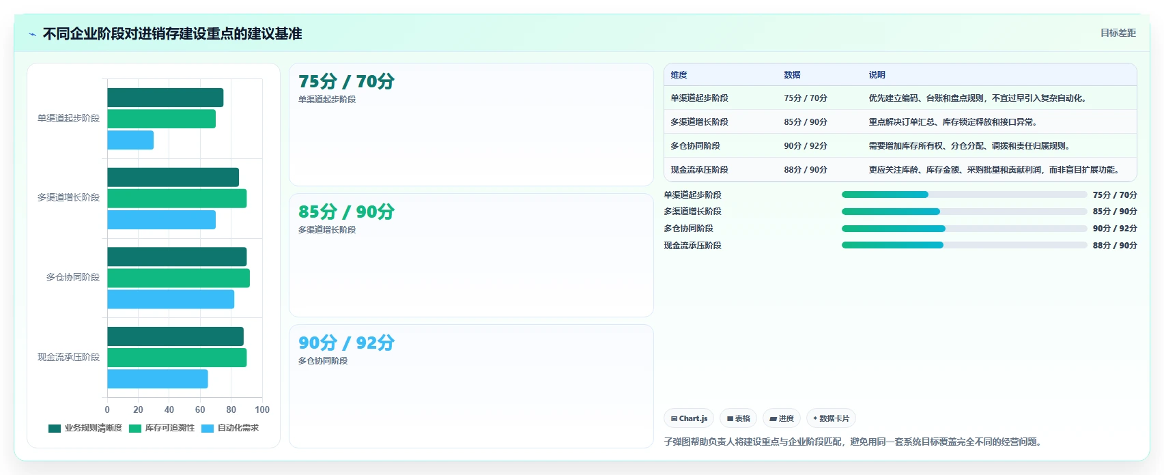This screenshot has height=475, width=1164.
Task: Click the description starting 更应关注库龄
Action: pos(995,170)
